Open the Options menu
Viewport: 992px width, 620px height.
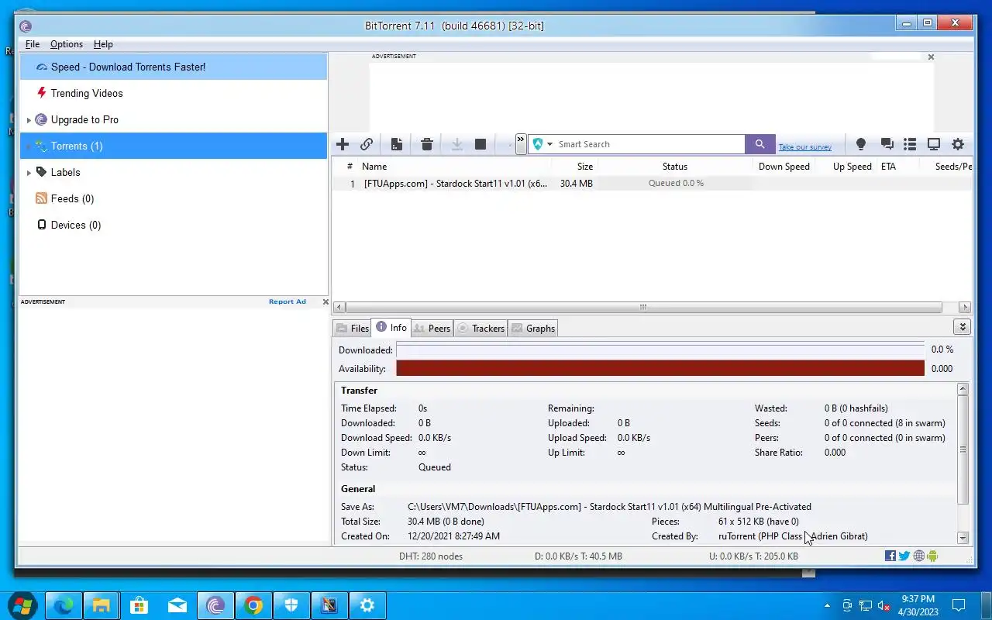67,44
